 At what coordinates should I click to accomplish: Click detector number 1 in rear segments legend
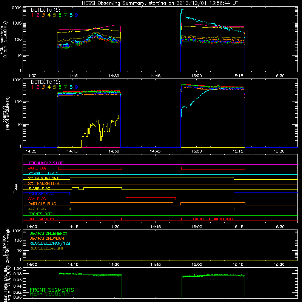pyautogui.click(x=32, y=87)
